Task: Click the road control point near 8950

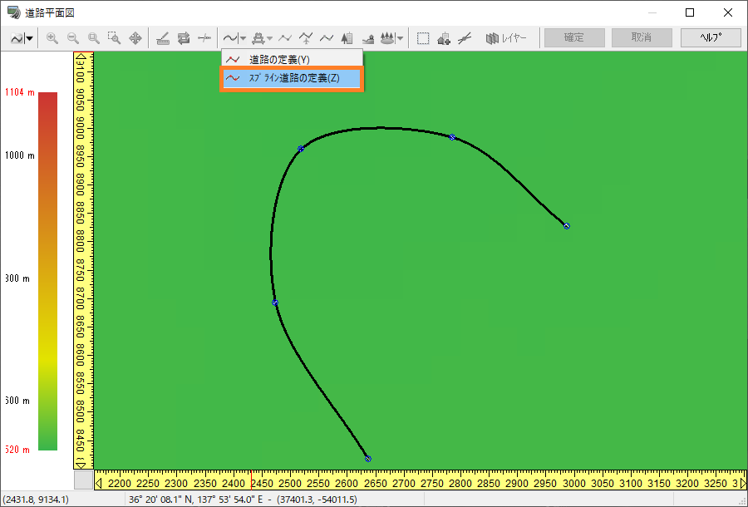Action: (301, 149)
